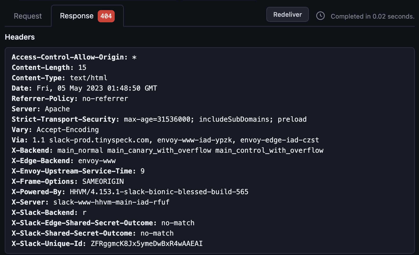The width and height of the screenshot is (419, 255).
Task: Click the Headers section heading
Action: pyautogui.click(x=20, y=37)
